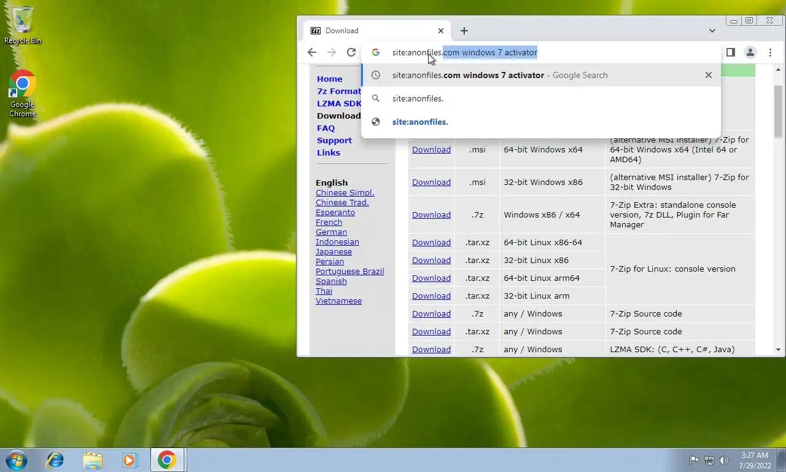Download the .tar.xz for 32-bit Linux x86

pos(431,260)
